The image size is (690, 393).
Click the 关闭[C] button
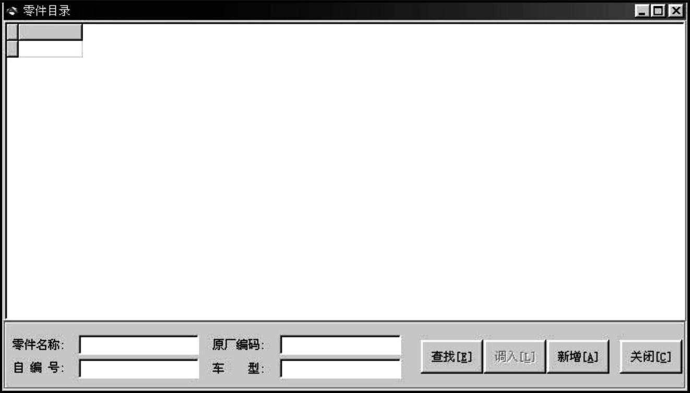click(x=651, y=357)
